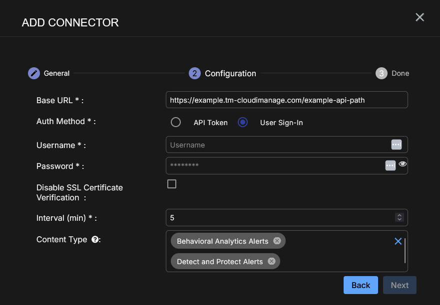This screenshot has height=305, width=440.
Task: Select the User Sign-In auth method
Action: [243, 123]
